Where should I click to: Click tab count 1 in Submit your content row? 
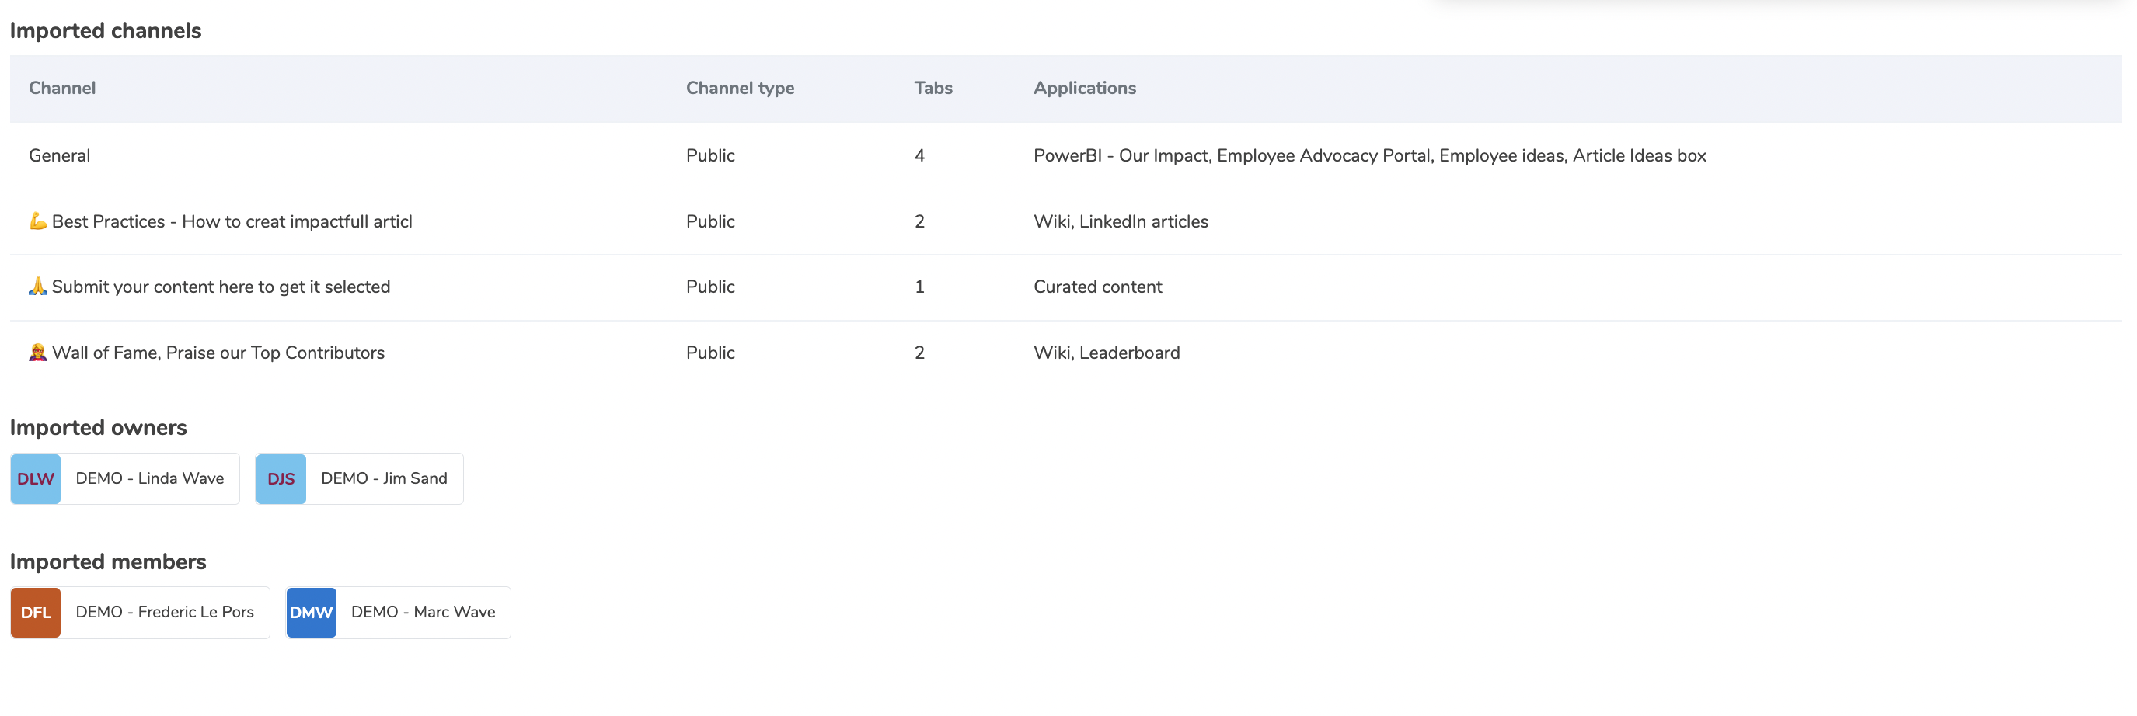coord(919,287)
